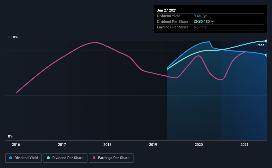Click the teal Dividend Per Share legend dot
Image resolution: width=272 pixels, height=168 pixels.
[48, 158]
